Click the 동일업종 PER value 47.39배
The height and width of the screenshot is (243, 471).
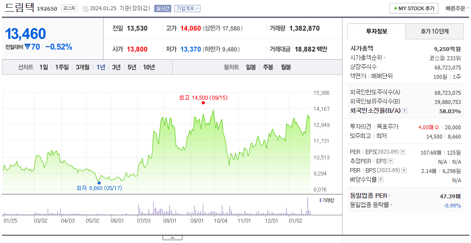[450, 196]
